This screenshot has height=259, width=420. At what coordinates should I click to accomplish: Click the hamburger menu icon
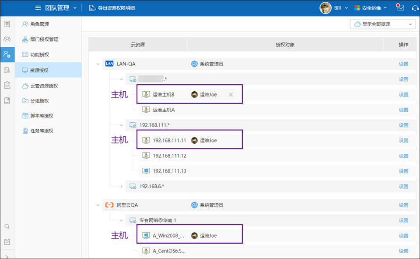(38, 8)
